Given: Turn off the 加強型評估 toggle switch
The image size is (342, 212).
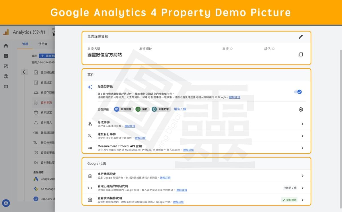Looking at the screenshot, I should tap(298, 92).
